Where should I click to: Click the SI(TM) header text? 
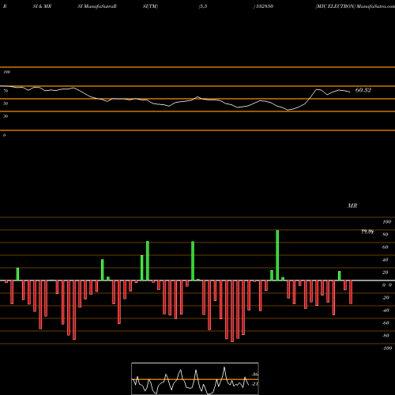pyautogui.click(x=150, y=6)
